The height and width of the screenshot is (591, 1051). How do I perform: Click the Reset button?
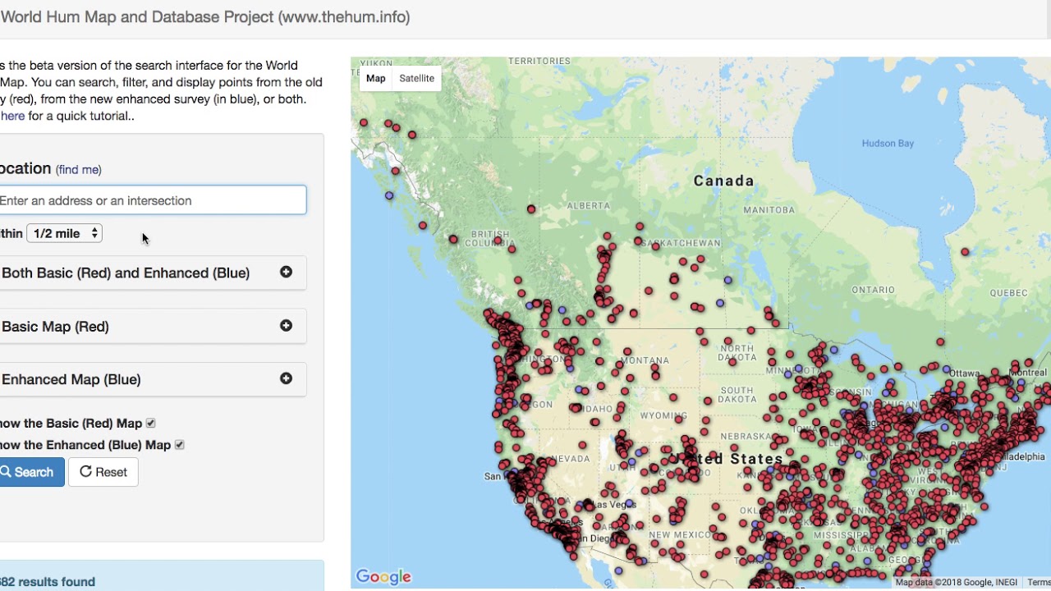pos(103,472)
